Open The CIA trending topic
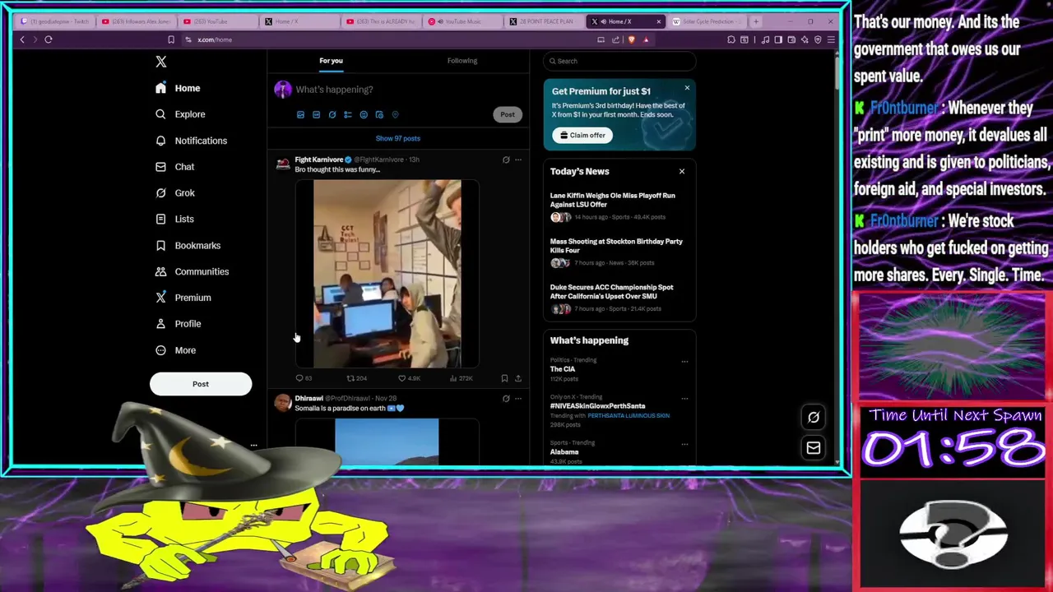The image size is (1053, 592). pos(563,369)
